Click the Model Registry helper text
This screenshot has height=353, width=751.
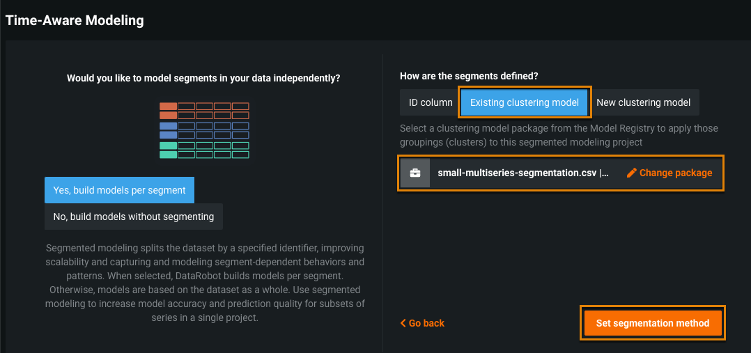click(558, 135)
